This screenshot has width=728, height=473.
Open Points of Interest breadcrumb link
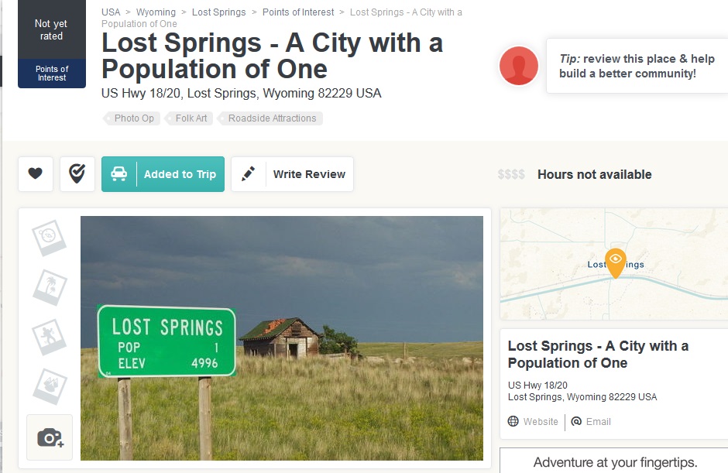coord(298,12)
